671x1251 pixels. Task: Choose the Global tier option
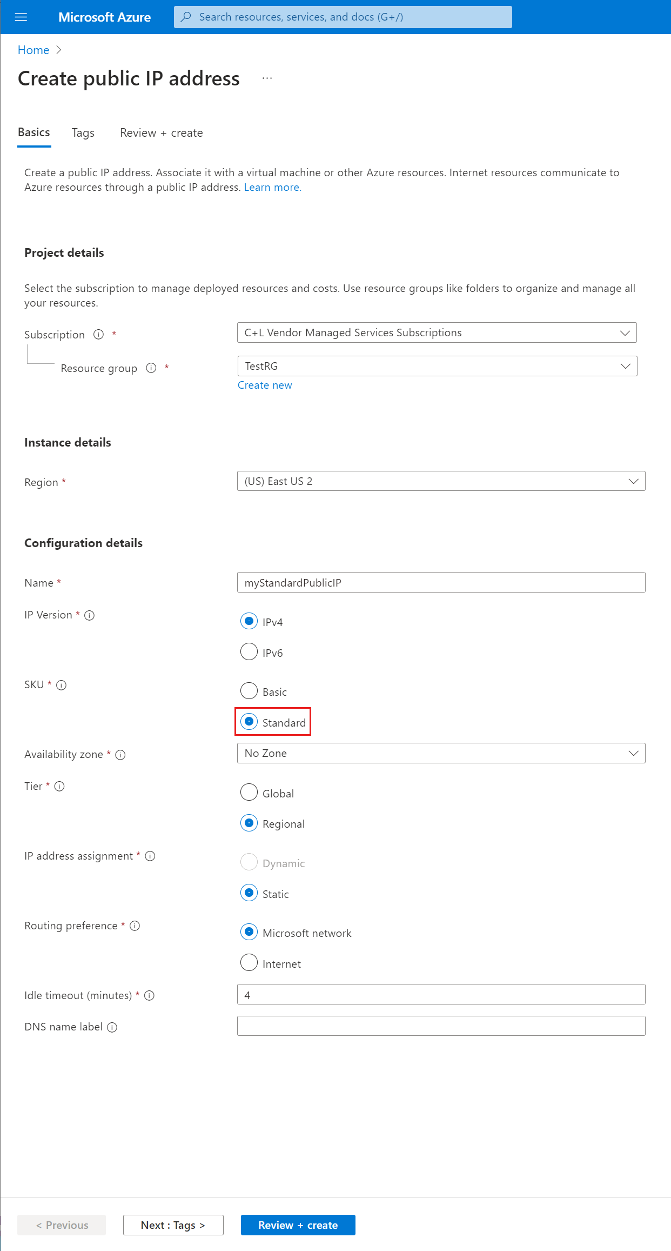[249, 793]
